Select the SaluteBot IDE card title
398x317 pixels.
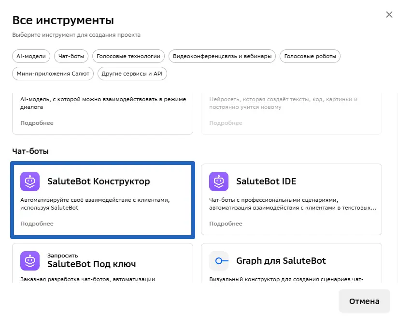pyautogui.click(x=266, y=181)
